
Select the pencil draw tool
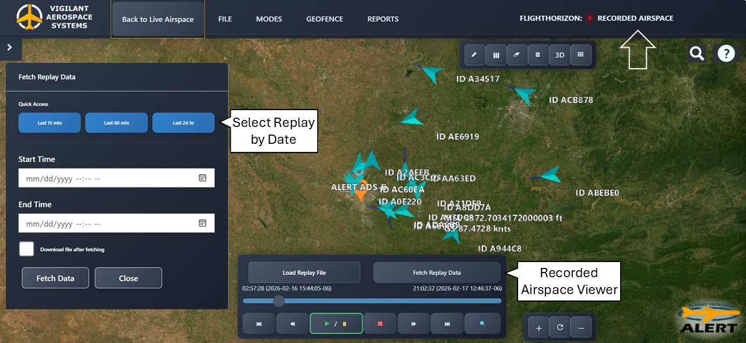click(474, 55)
